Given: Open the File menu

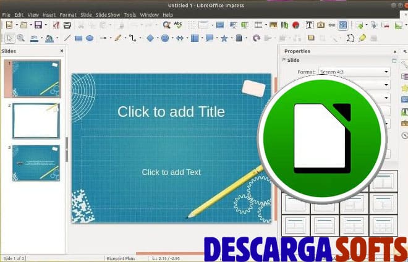Looking at the screenshot, I should pyautogui.click(x=6, y=15).
